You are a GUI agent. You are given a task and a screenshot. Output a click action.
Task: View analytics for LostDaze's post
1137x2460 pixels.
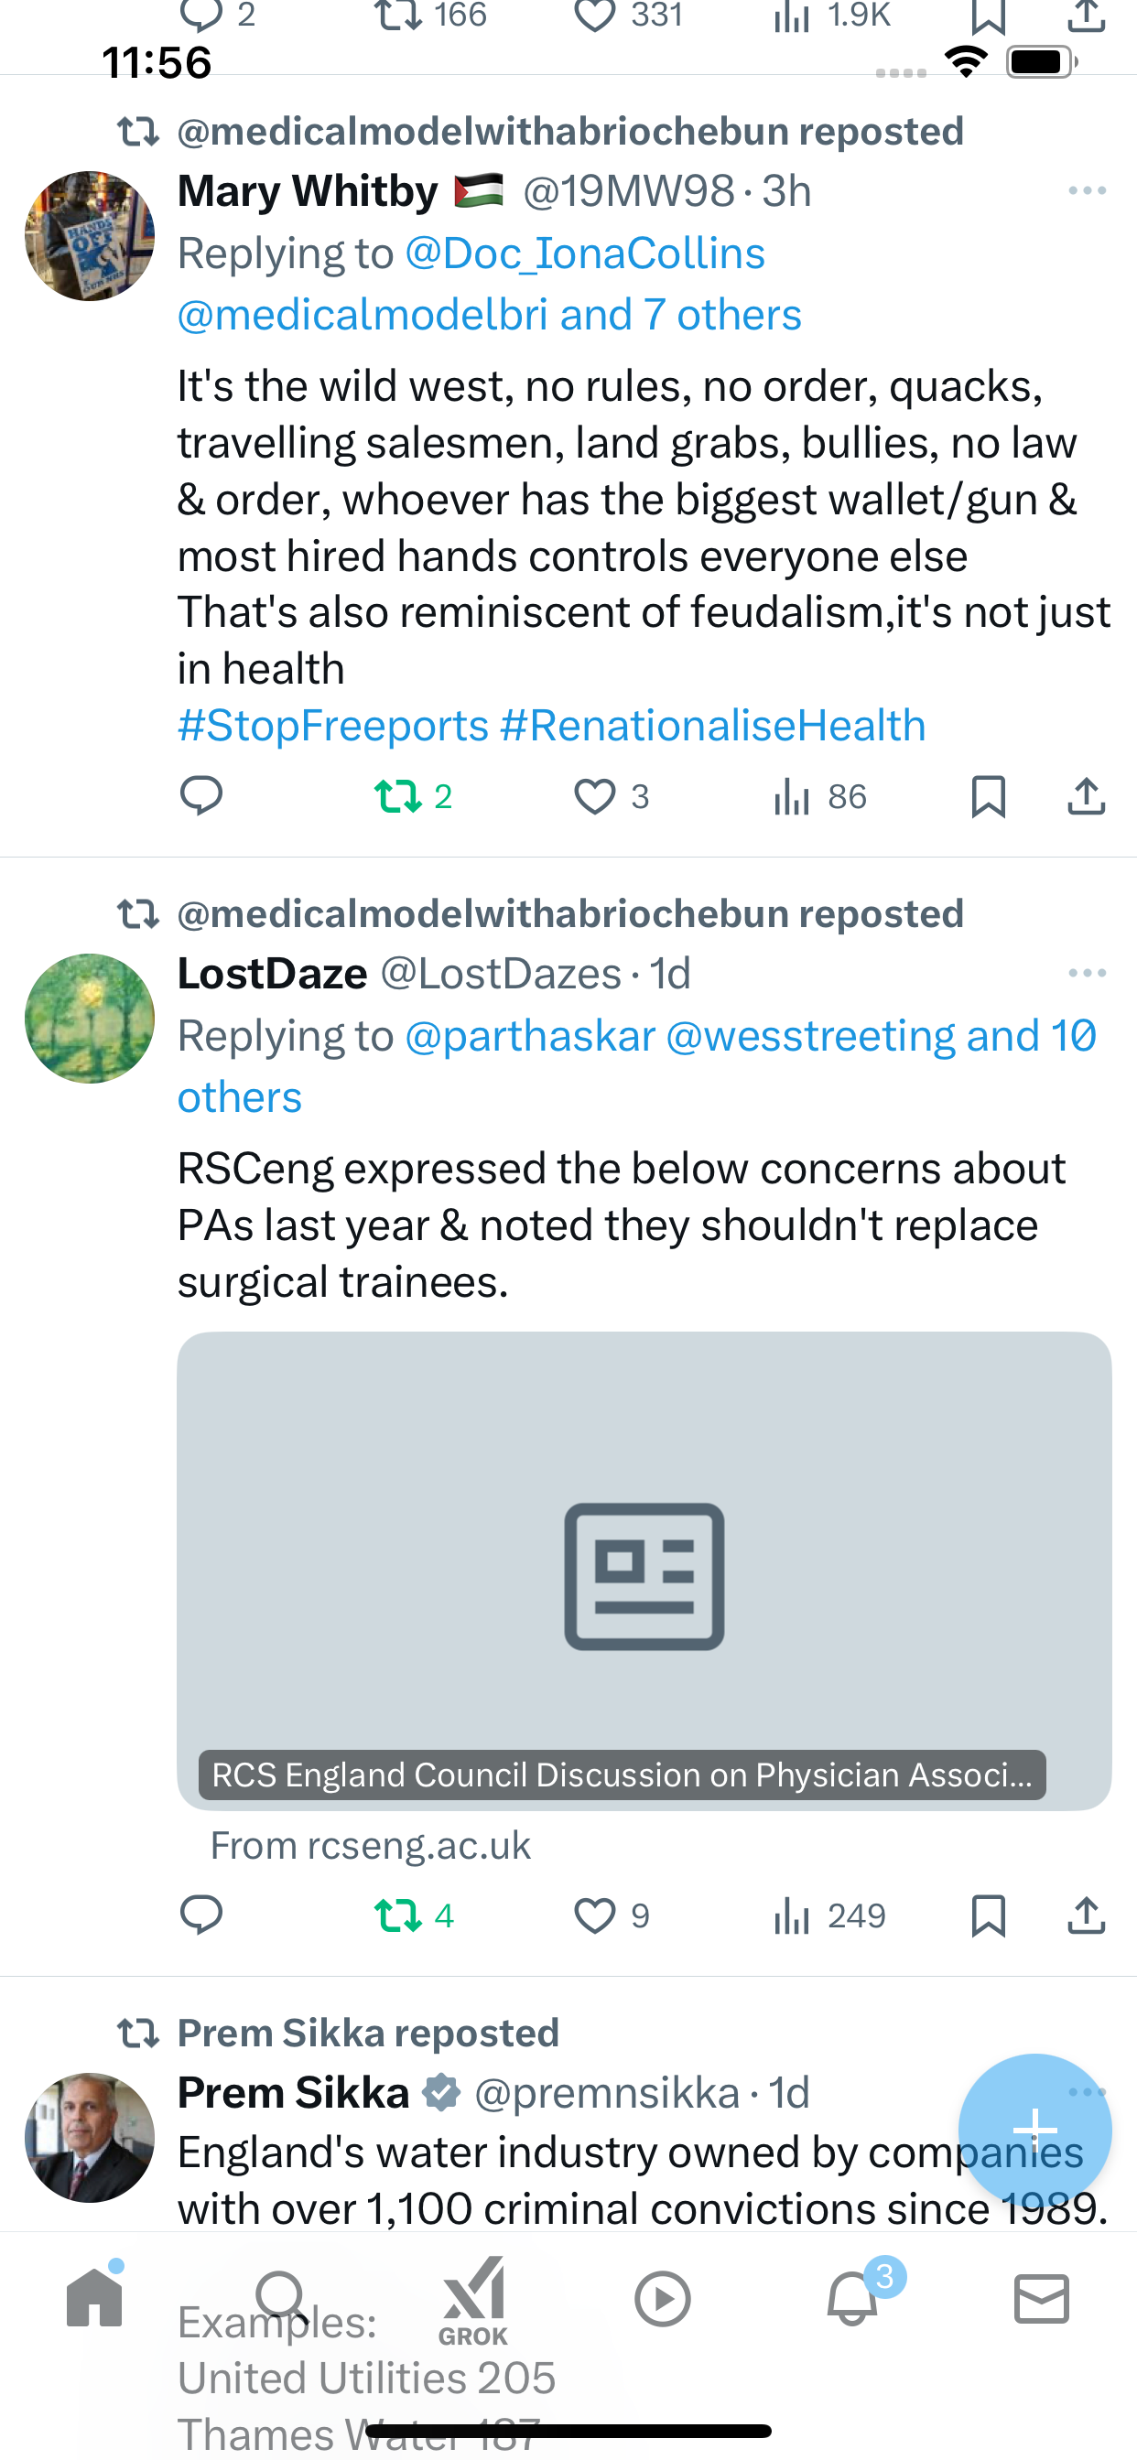point(829,1915)
